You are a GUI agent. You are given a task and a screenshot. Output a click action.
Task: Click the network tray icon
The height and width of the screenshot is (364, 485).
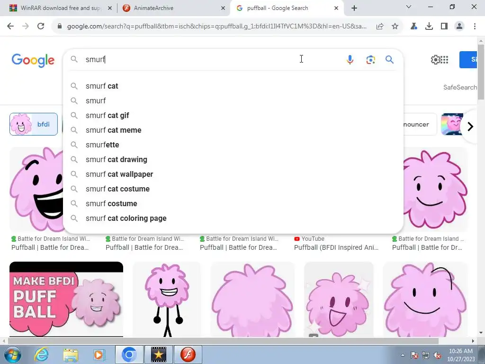[426, 355]
